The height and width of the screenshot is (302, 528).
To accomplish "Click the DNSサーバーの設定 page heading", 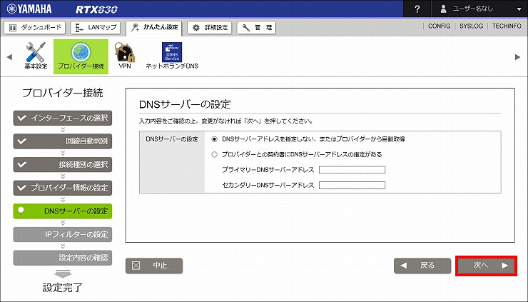I will 185,104.
